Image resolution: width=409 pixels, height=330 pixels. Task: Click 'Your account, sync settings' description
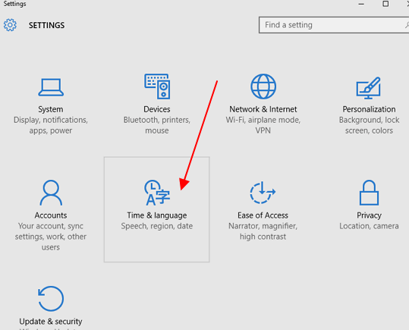(x=51, y=237)
